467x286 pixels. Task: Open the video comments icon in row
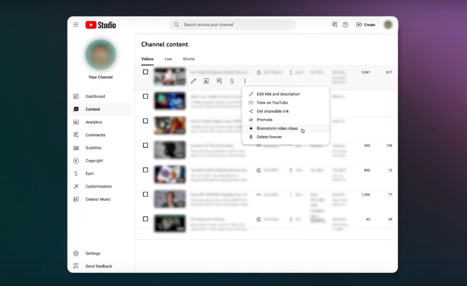click(x=219, y=81)
